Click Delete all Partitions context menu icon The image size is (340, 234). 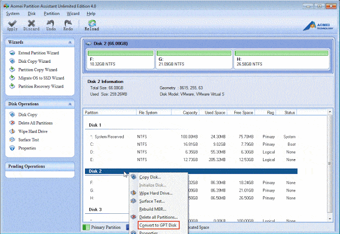(133, 217)
